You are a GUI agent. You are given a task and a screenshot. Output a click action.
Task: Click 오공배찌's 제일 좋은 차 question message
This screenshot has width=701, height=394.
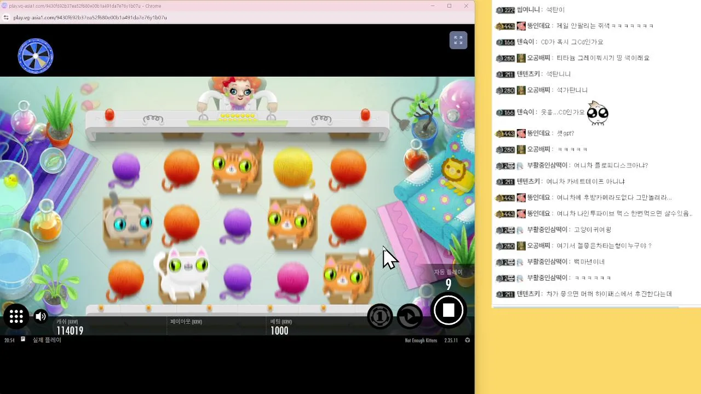604,246
